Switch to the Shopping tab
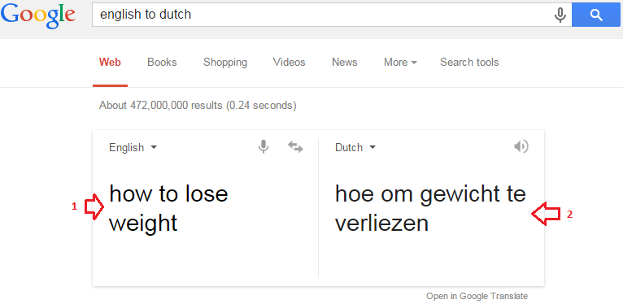This screenshot has height=304, width=623. coord(225,63)
